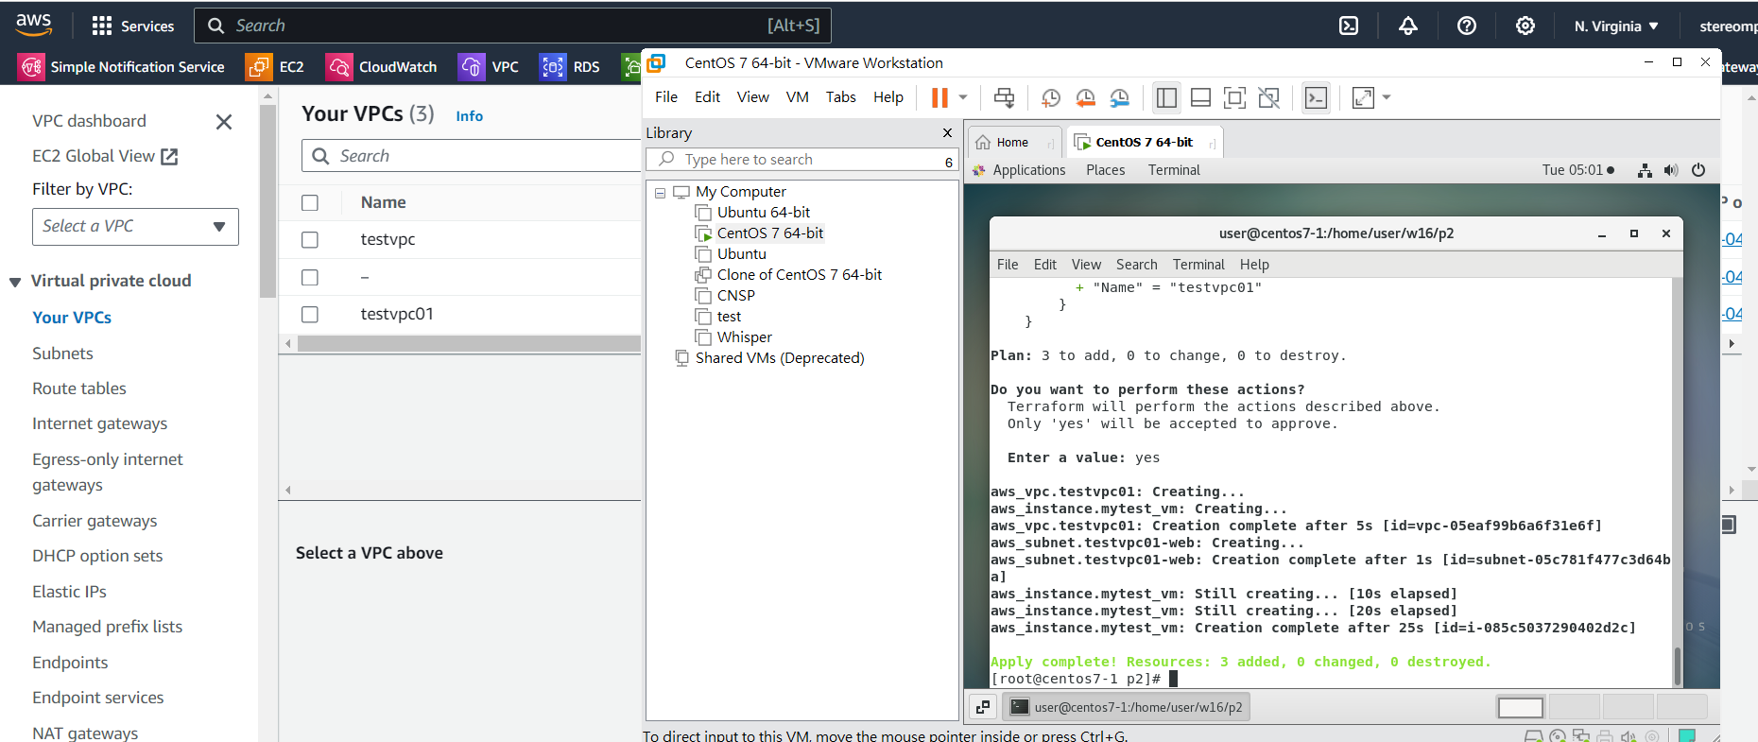Open the CentOS Places menu
The width and height of the screenshot is (1758, 742).
(1106, 170)
